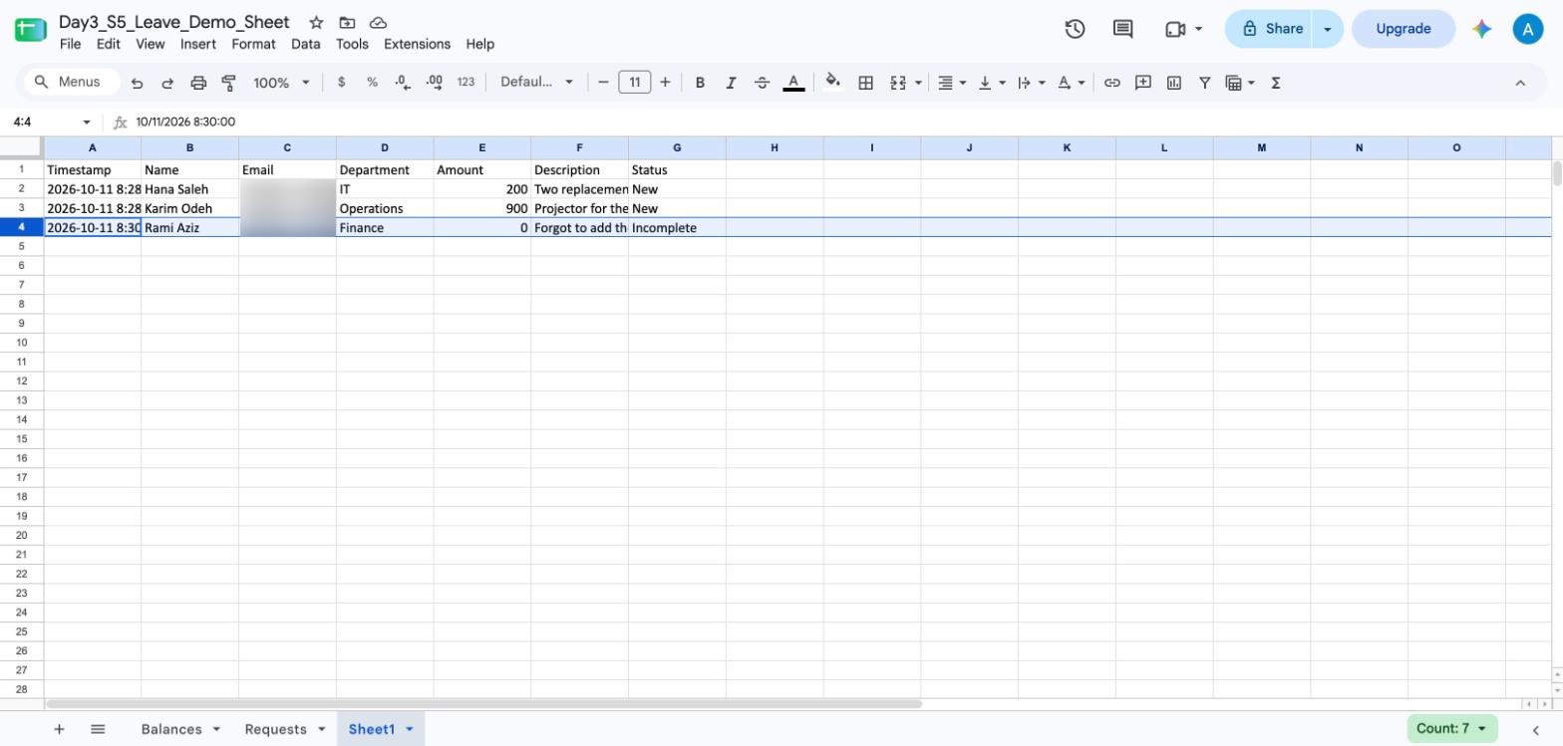Open the Menus search box
The height and width of the screenshot is (746, 1563).
click(70, 83)
